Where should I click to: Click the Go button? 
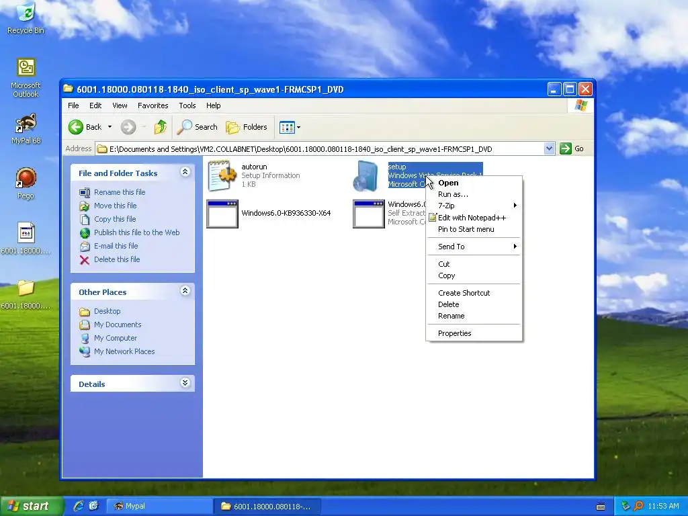pyautogui.click(x=572, y=148)
